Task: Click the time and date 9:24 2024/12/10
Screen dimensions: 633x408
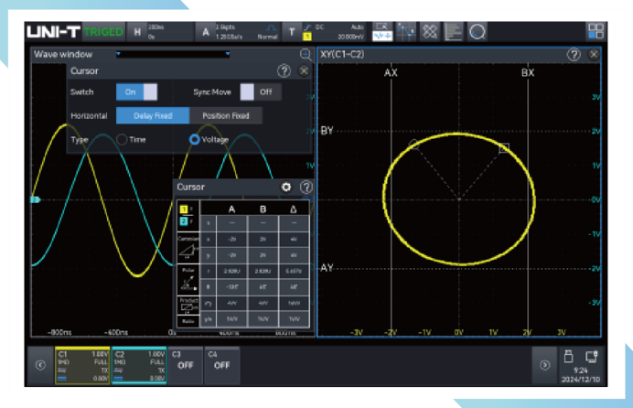Action: [x=581, y=375]
